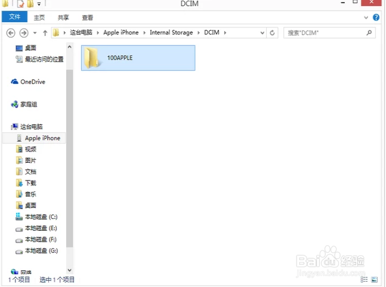Screen dimensions: 386x287
Task: Open the quick access toolbar customize dropdown
Action: [39, 4]
